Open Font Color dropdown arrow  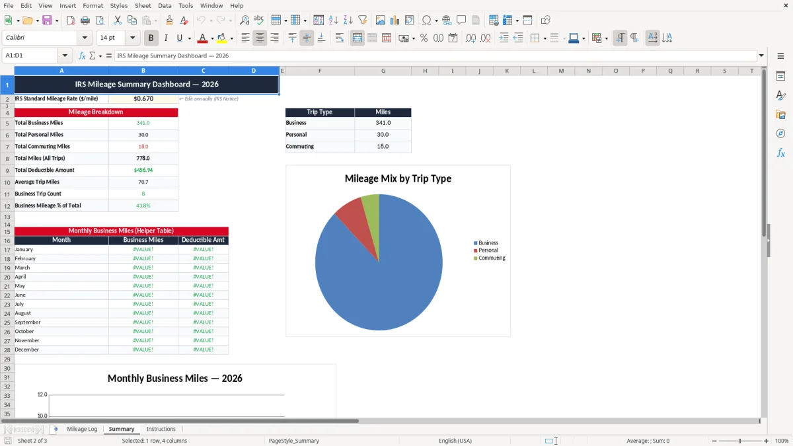click(212, 38)
